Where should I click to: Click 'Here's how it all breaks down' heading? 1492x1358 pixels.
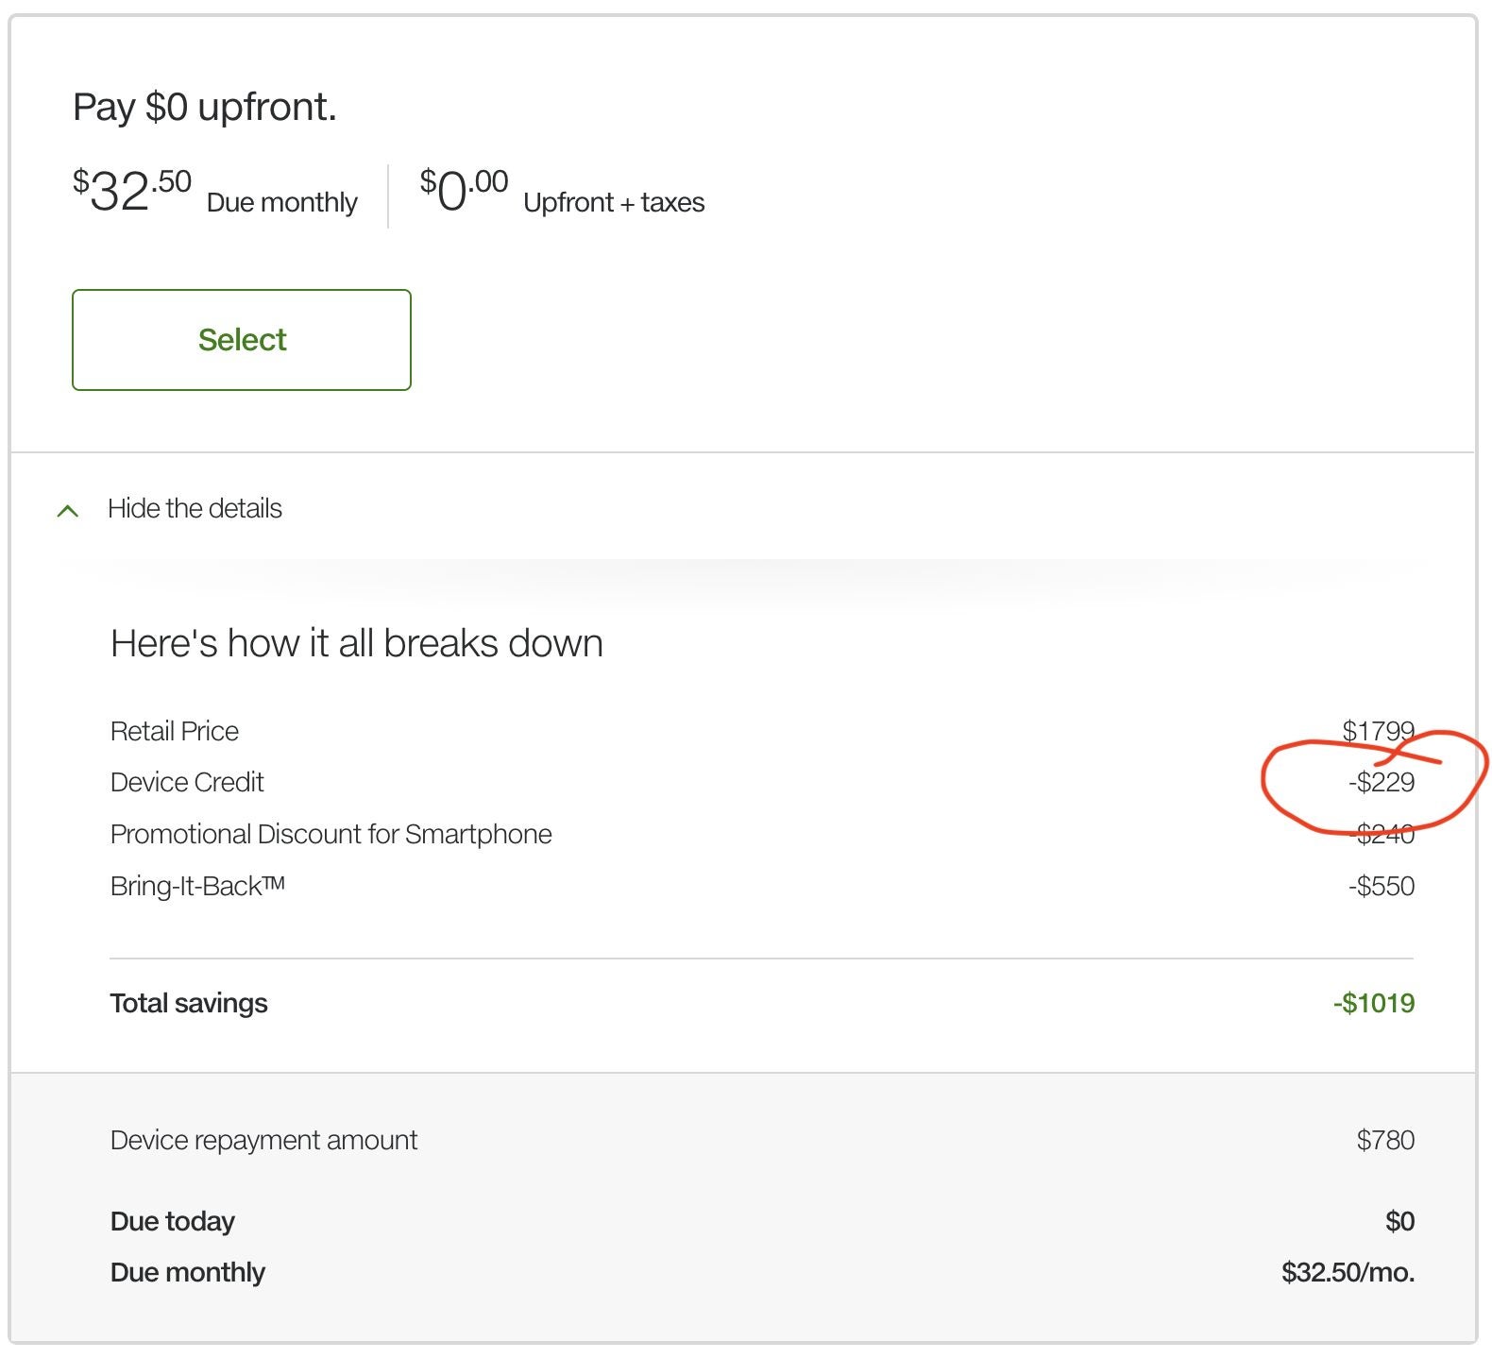point(357,643)
